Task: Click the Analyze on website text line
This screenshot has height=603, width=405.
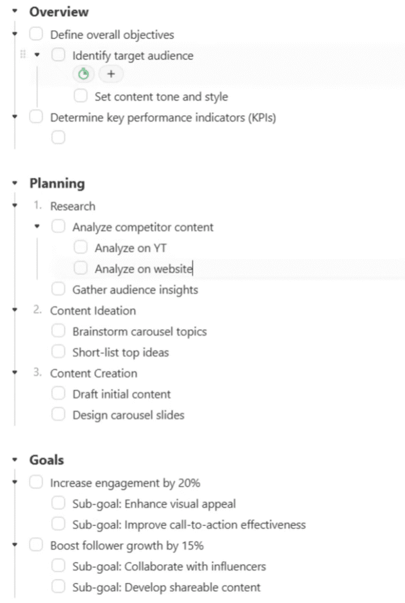Action: point(144,269)
